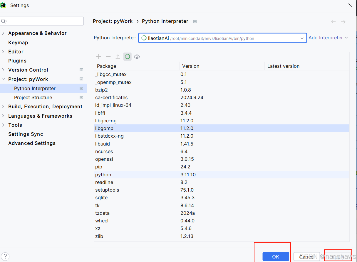
Task: Click the install package plus icon
Action: coord(99,57)
